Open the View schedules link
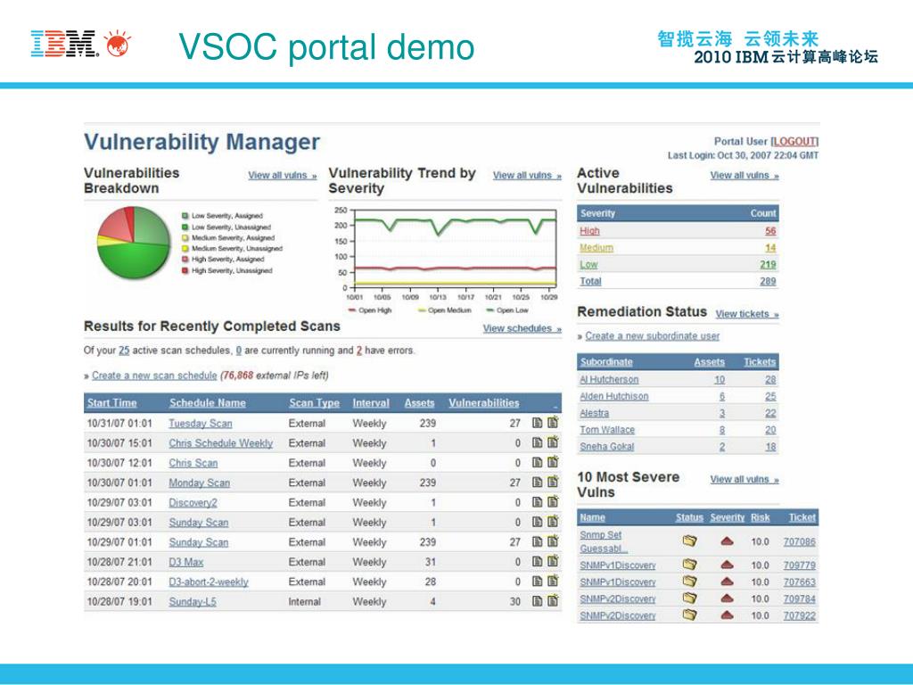Viewport: 913px width, 685px height. 522,328
